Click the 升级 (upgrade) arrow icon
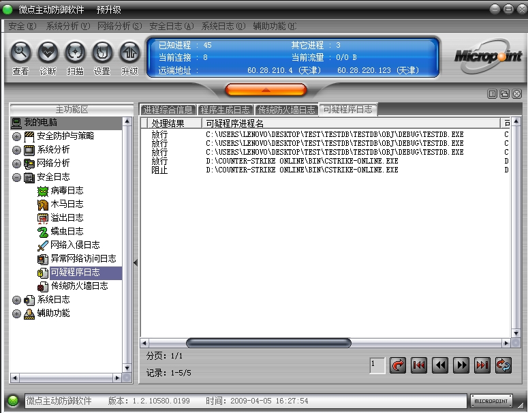The height and width of the screenshot is (413, 528). click(x=129, y=52)
